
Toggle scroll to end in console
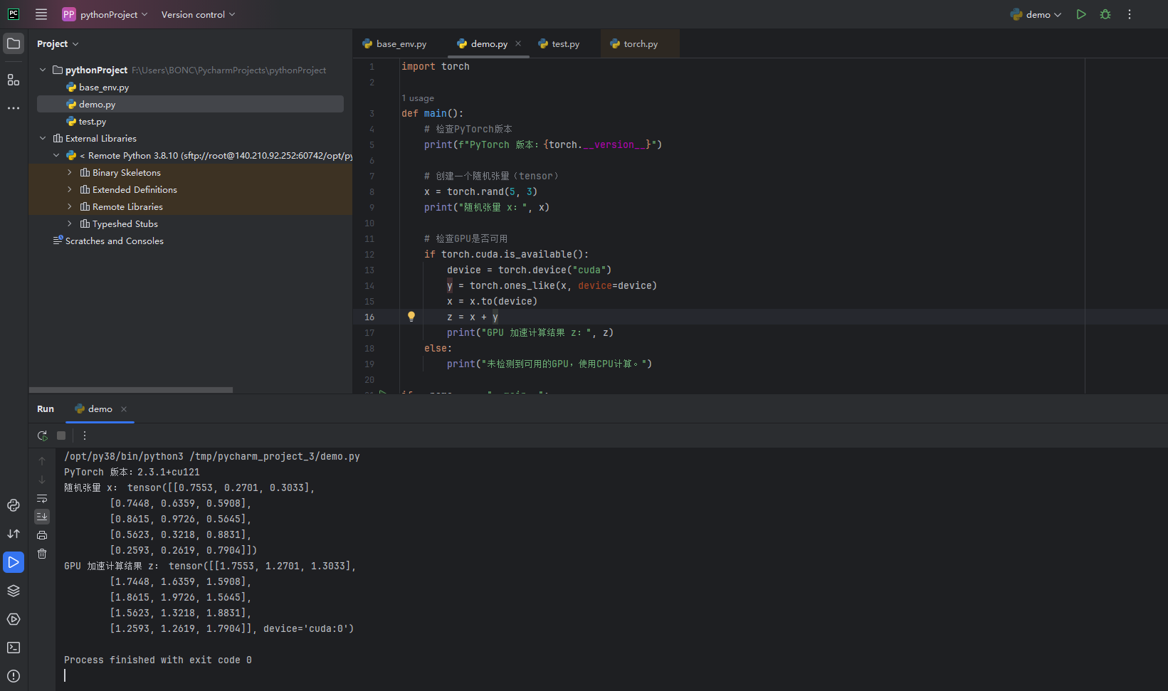42,517
